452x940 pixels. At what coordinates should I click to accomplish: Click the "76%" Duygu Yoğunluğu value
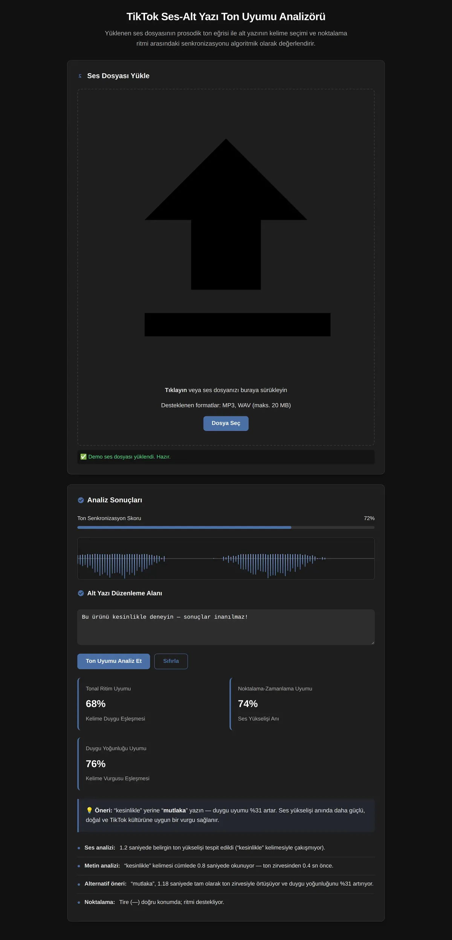96,764
